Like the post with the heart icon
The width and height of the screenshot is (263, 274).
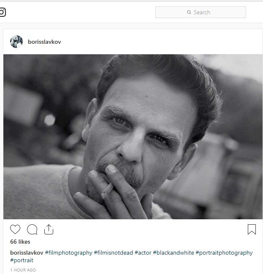[x=15, y=229]
